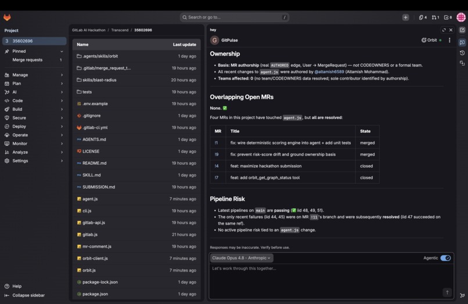Expand the Deploy sidebar section
Image resolution: width=468 pixels, height=304 pixels.
pos(34,126)
